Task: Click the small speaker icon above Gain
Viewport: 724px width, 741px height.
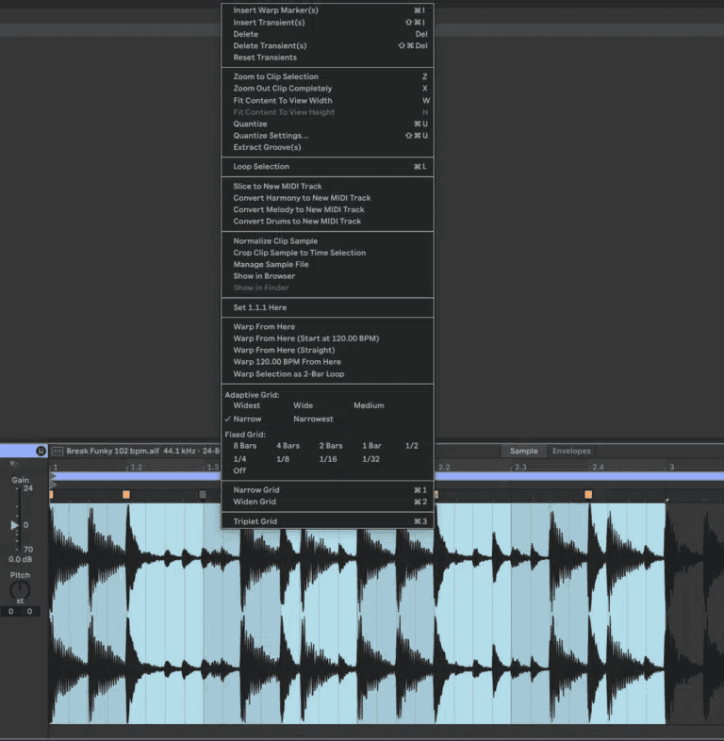Action: coord(14,465)
